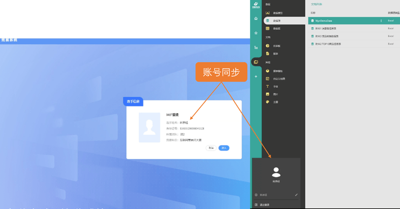Select the folder icon in teal sidebar
This screenshot has width=400, height=209.
256,62
